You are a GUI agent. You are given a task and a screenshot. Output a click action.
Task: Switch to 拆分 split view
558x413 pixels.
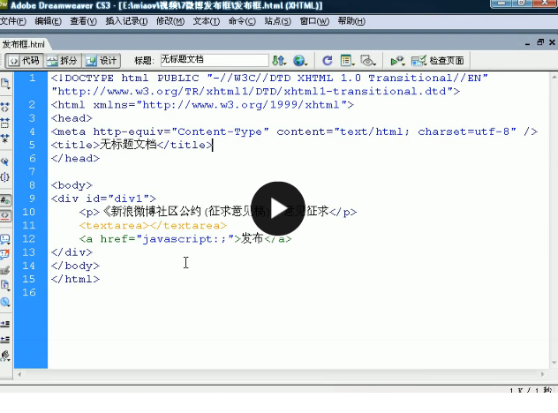coord(63,61)
